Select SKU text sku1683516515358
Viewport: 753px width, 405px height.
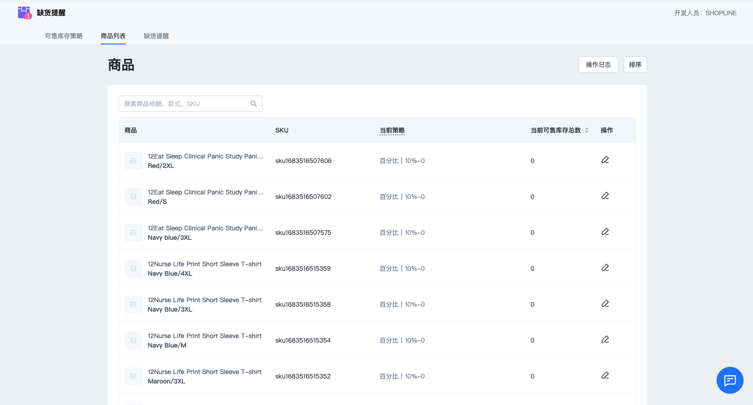pos(303,304)
